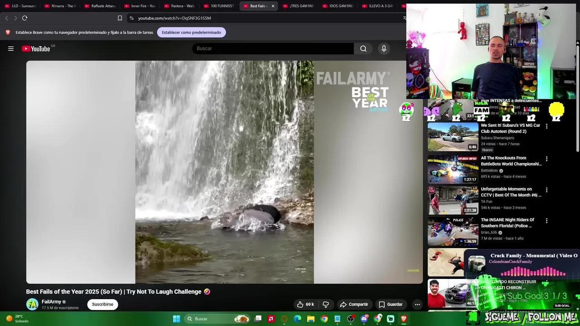Click the video title Best Fails of the Year 2025
Viewport: 580px width, 326px height.
point(118,292)
